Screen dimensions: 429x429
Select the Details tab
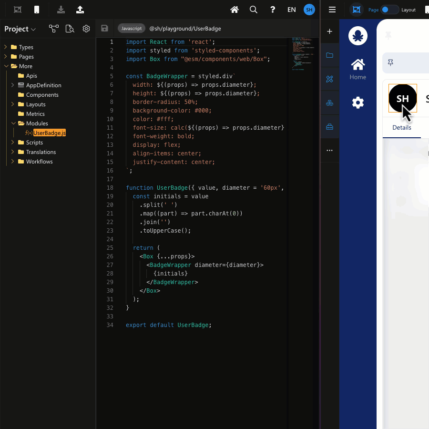401,128
